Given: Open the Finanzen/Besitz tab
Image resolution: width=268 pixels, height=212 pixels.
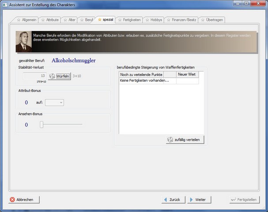Looking at the screenshot, I should point(181,20).
